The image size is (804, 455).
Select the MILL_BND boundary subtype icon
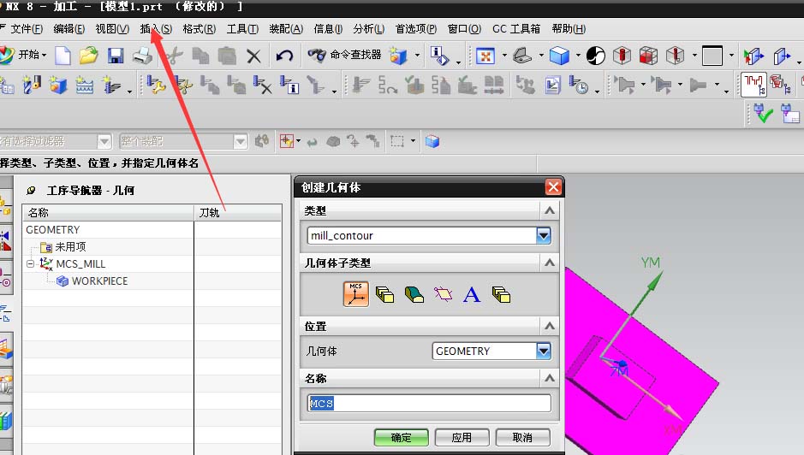coord(443,294)
